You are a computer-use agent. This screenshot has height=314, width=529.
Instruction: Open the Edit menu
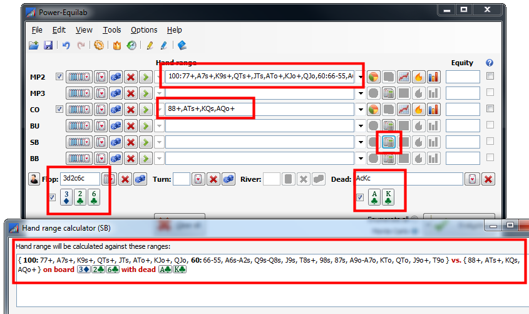point(59,29)
